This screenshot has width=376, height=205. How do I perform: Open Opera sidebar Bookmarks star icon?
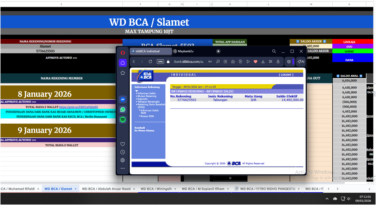click(123, 73)
